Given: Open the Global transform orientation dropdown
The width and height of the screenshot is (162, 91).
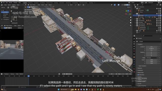Looking at the screenshot, I should pos(71,5).
